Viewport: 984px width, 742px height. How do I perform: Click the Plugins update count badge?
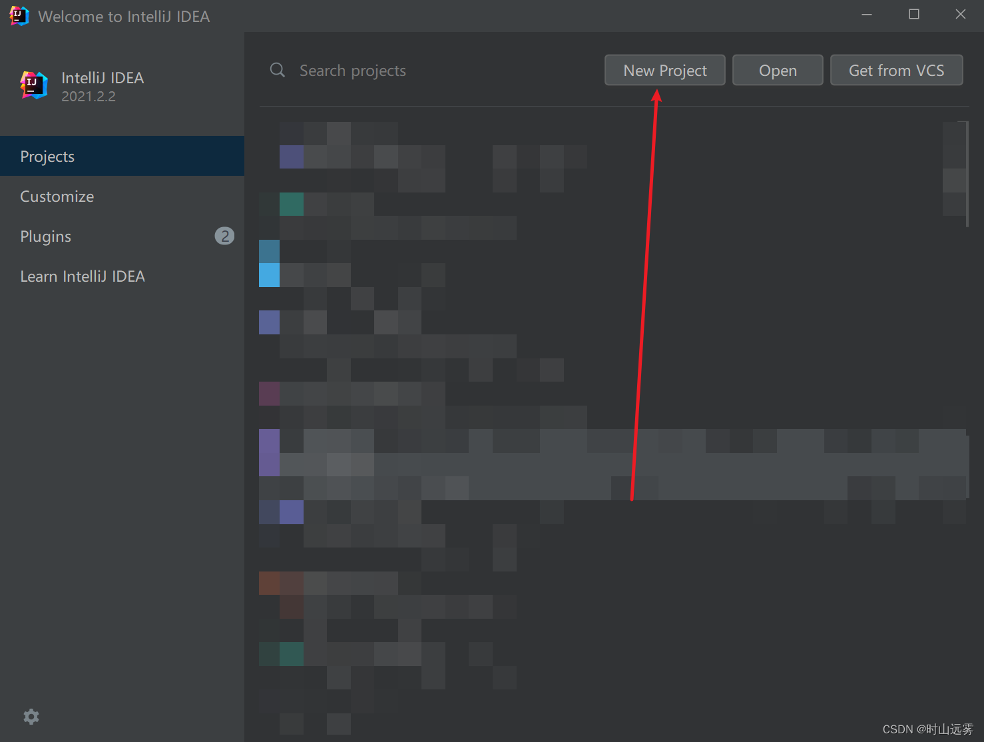[x=224, y=236]
